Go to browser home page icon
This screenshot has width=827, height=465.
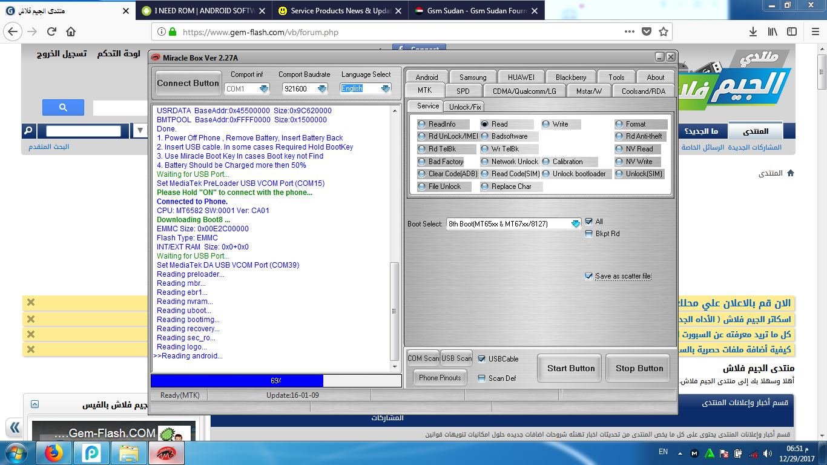point(71,31)
